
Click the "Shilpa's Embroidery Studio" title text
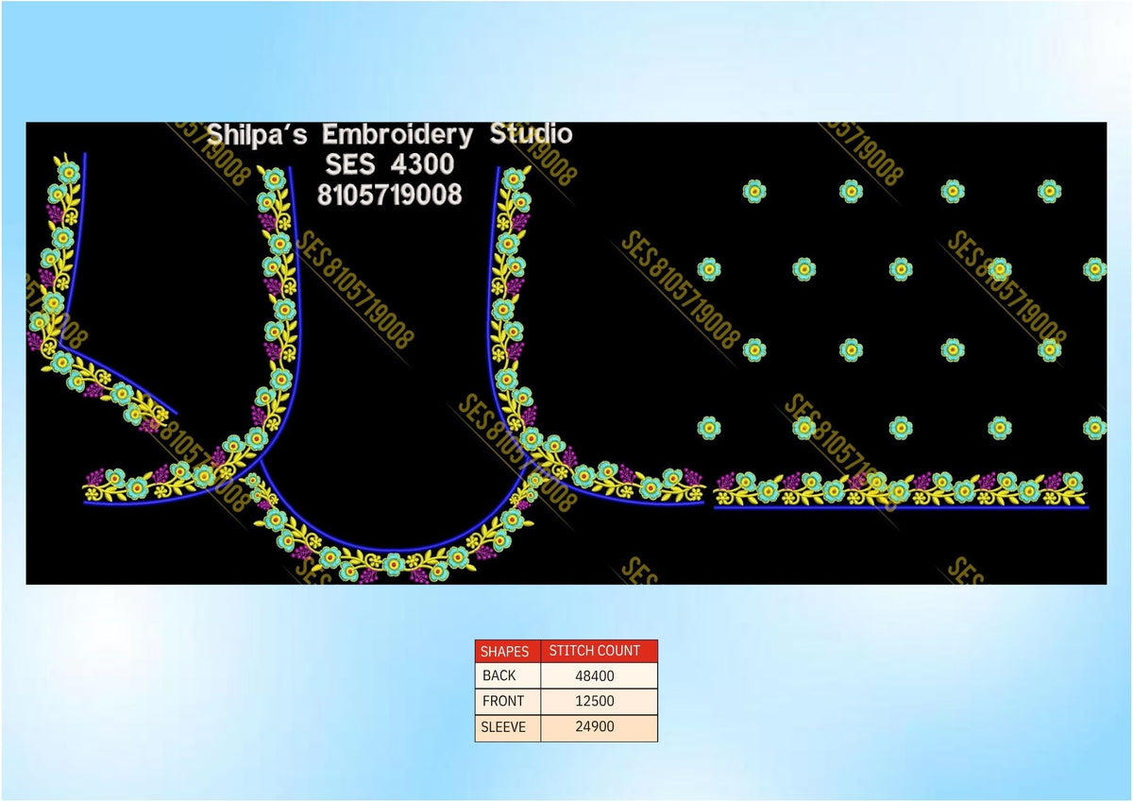tap(390, 135)
